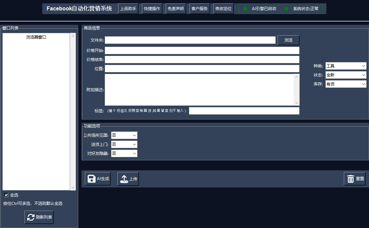The width and height of the screenshot is (369, 228).
Task: Click the AI引擎已启动 green status indicator
Action: pyautogui.click(x=245, y=9)
